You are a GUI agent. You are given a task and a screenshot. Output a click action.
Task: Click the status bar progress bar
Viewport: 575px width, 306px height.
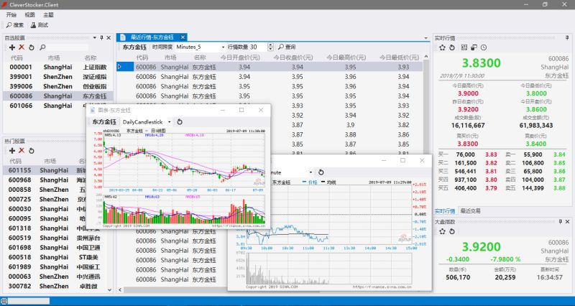tap(29, 301)
